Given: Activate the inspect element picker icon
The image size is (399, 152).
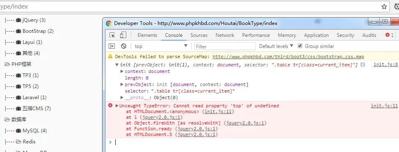Looking at the screenshot, I should point(112,35).
